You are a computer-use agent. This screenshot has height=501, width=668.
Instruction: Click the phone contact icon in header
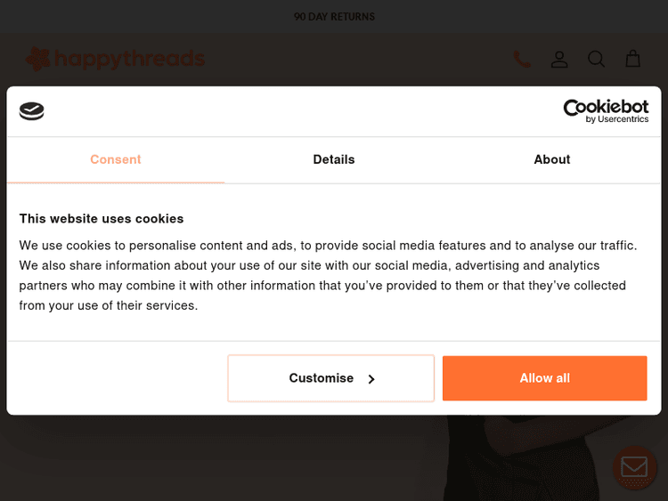tap(522, 60)
